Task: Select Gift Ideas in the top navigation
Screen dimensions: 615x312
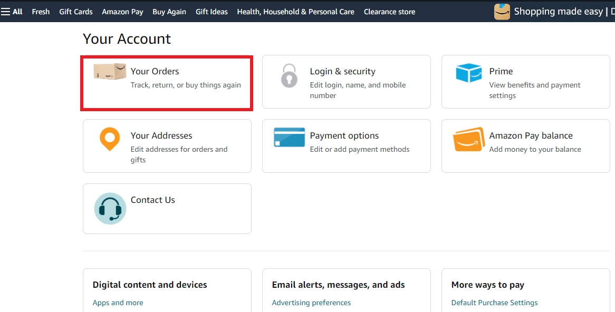Action: click(x=212, y=12)
